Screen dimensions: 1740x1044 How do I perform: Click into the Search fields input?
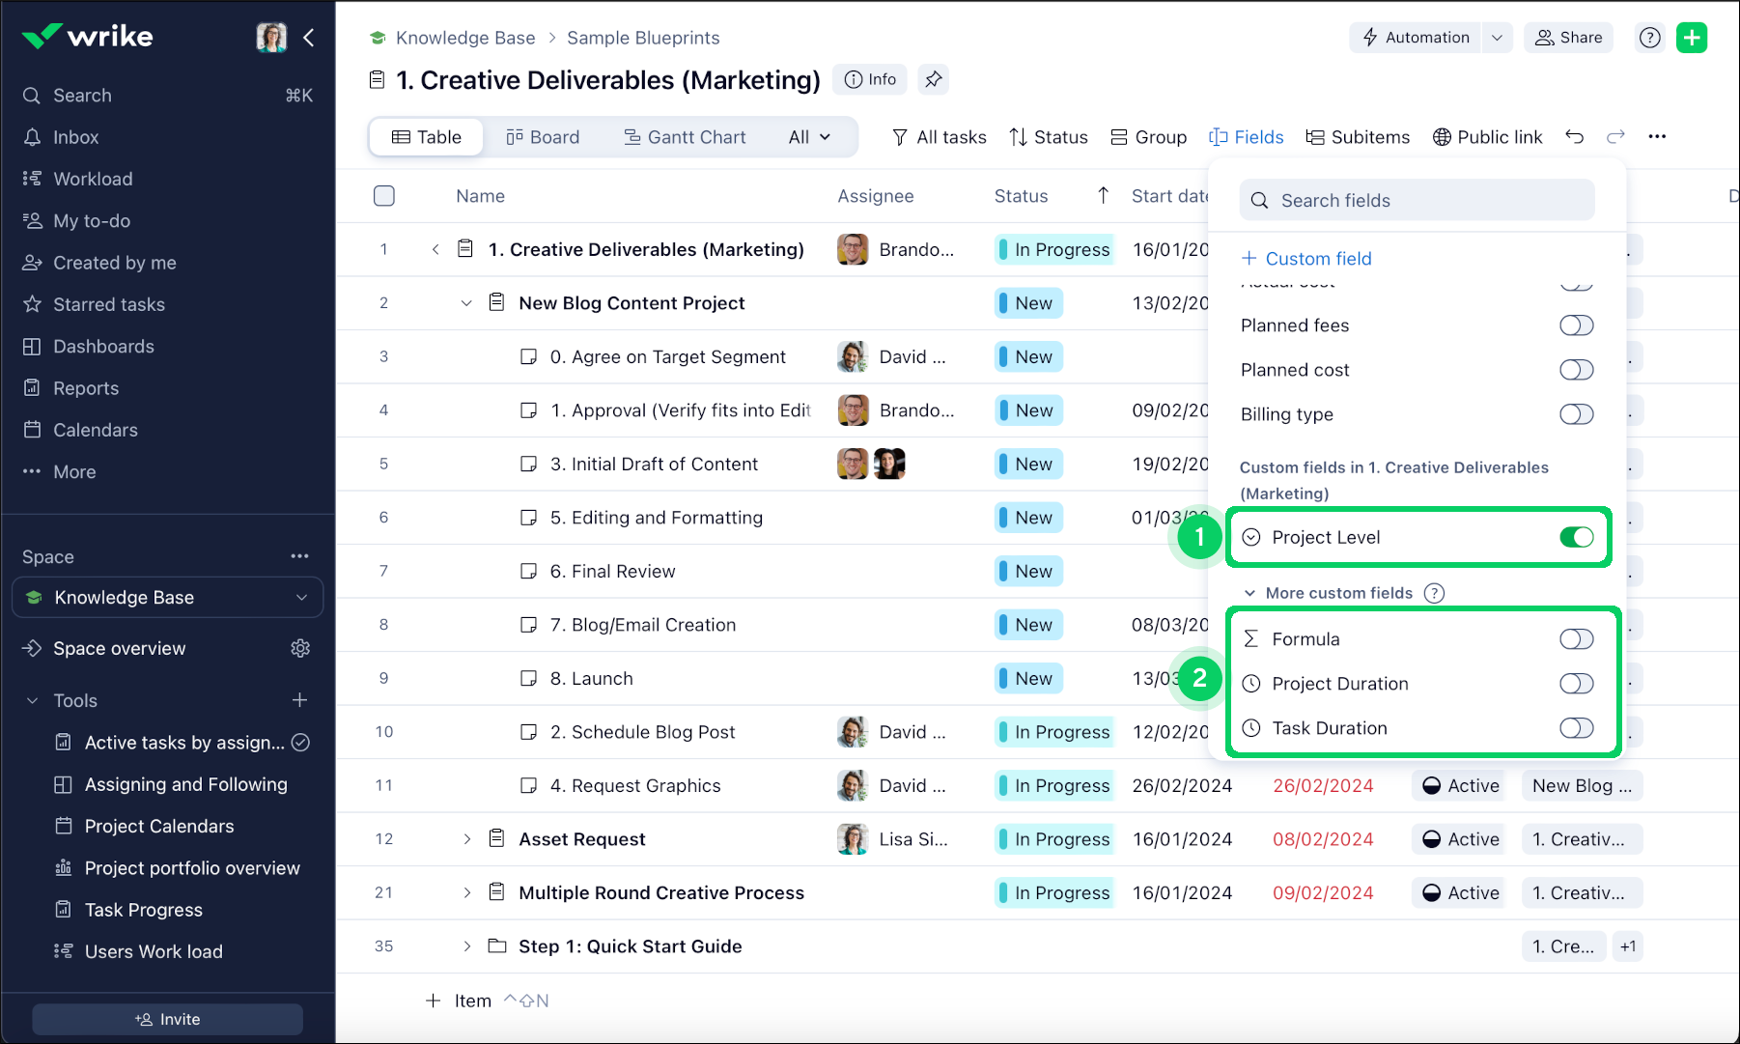coord(1417,201)
